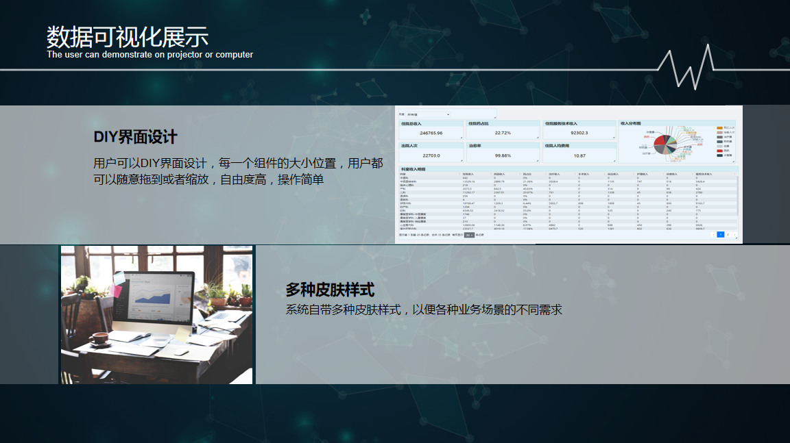
Task: Sort table by 住院收入 column header
Action: pos(469,174)
